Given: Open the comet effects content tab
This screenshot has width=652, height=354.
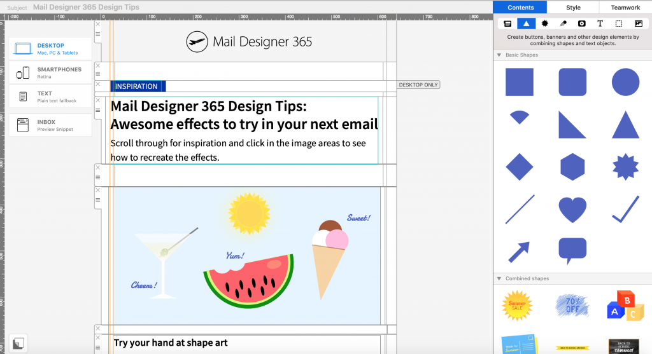Looking at the screenshot, I should click(563, 24).
